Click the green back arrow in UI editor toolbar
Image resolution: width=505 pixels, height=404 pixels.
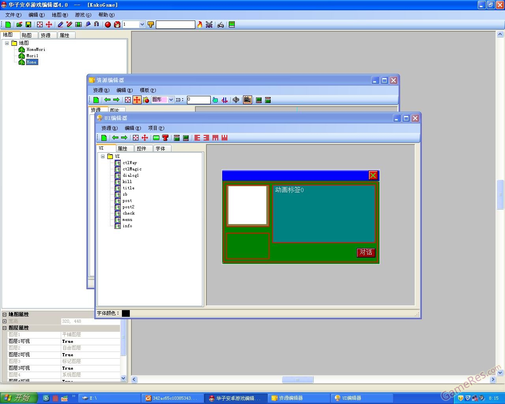coord(115,138)
